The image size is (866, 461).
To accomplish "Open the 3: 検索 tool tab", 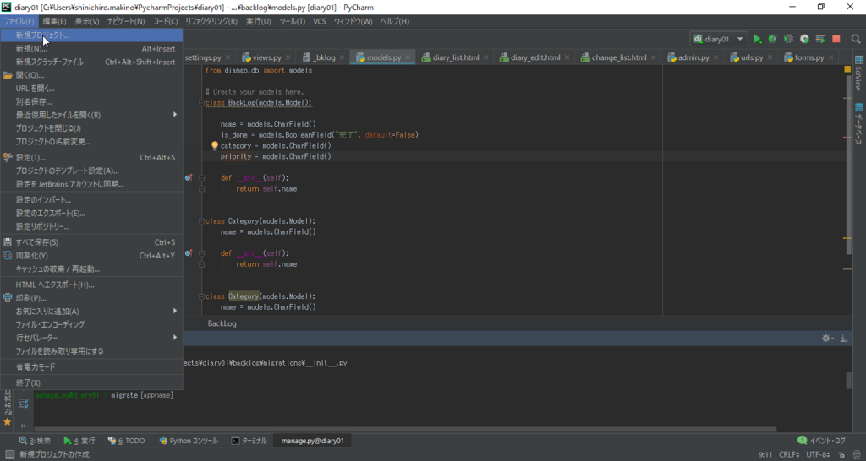I will (35, 441).
